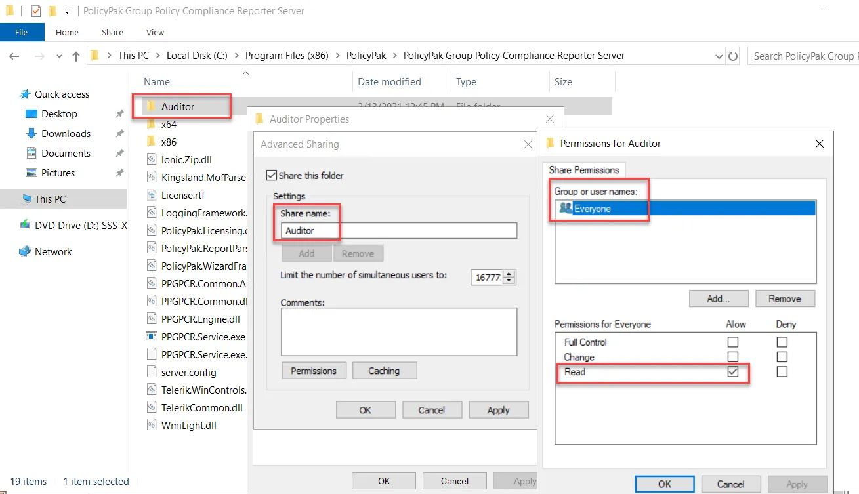Image resolution: width=859 pixels, height=494 pixels.
Task: Check Deny for Full Control
Action: click(782, 342)
